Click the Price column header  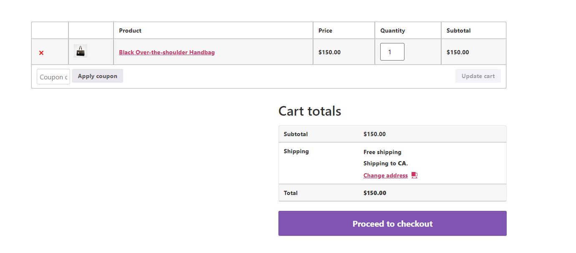(x=325, y=30)
